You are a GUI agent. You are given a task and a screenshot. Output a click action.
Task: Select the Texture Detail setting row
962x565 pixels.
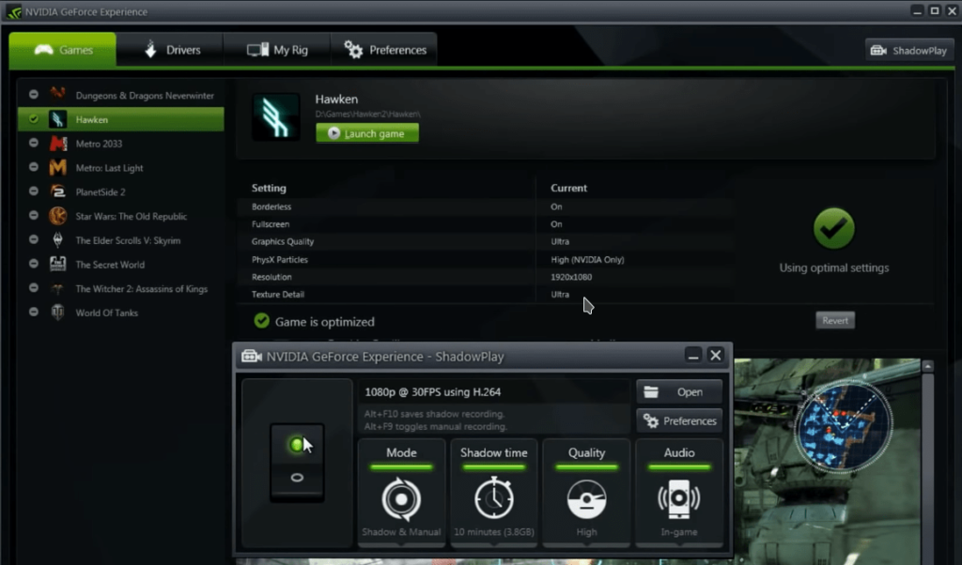(x=486, y=294)
